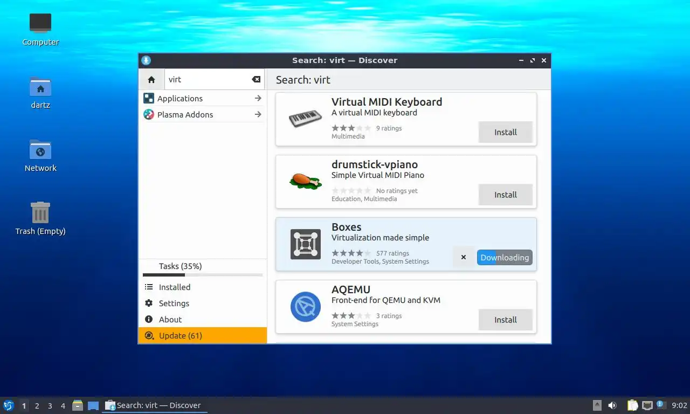
Task: Click the "Search: virt" page heading
Action: click(303, 80)
